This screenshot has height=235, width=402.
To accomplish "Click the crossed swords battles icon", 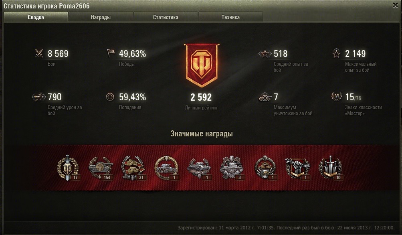I will point(39,53).
